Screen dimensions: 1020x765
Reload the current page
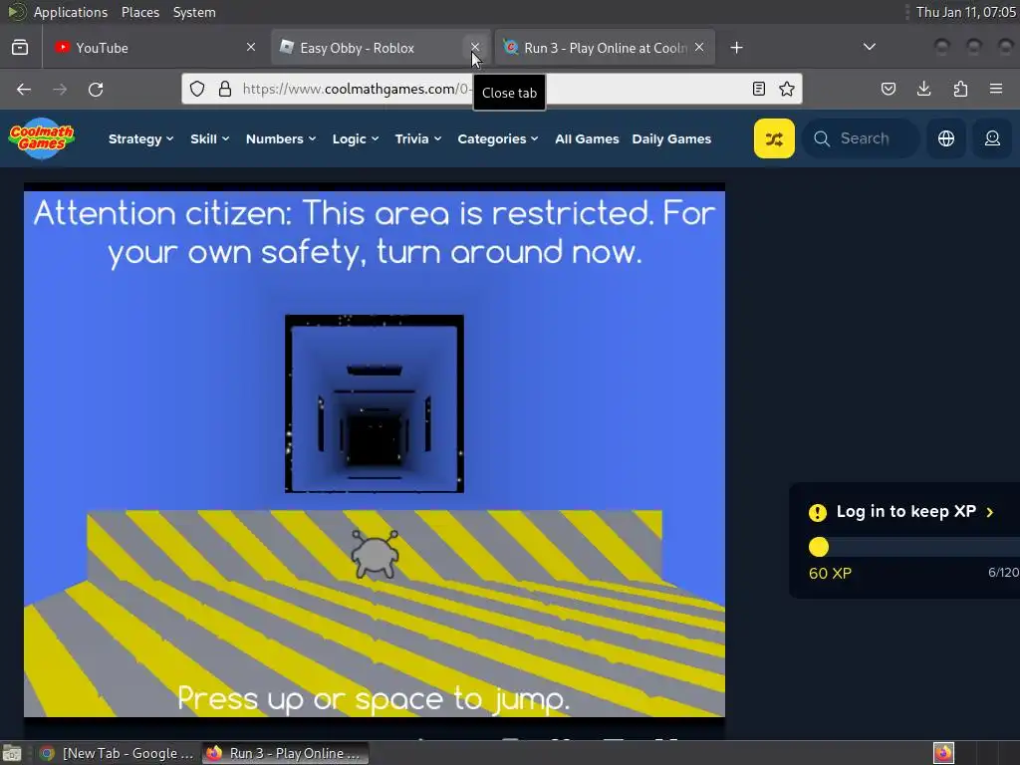pyautogui.click(x=96, y=89)
